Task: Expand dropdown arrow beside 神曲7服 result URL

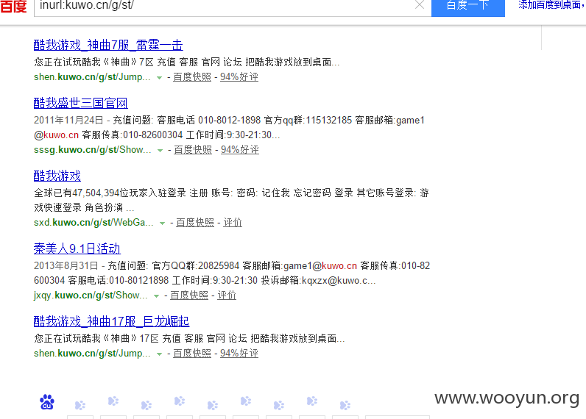Action: (159, 78)
